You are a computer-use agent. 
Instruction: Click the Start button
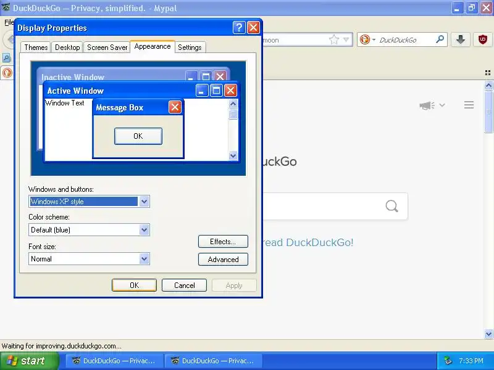coord(30,361)
